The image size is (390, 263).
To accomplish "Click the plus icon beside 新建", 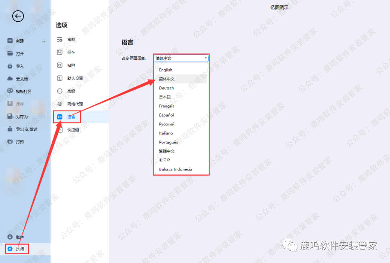I will click(44, 41).
